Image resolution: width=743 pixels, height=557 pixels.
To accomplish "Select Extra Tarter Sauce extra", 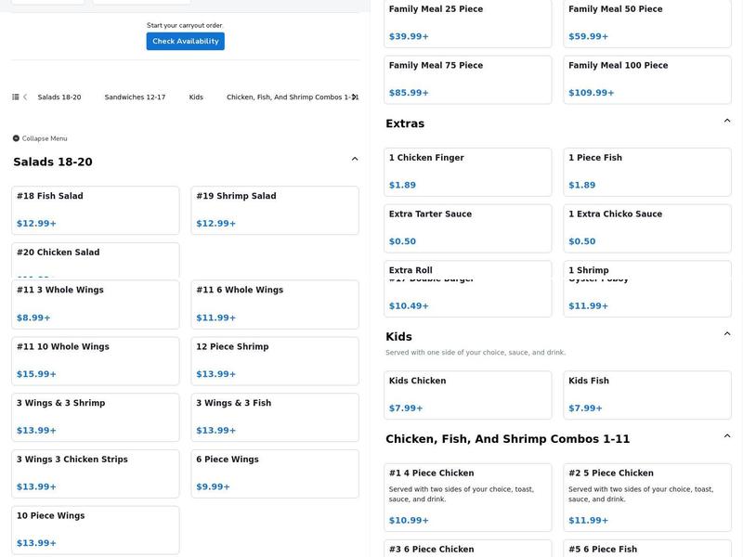I will click(x=467, y=227).
